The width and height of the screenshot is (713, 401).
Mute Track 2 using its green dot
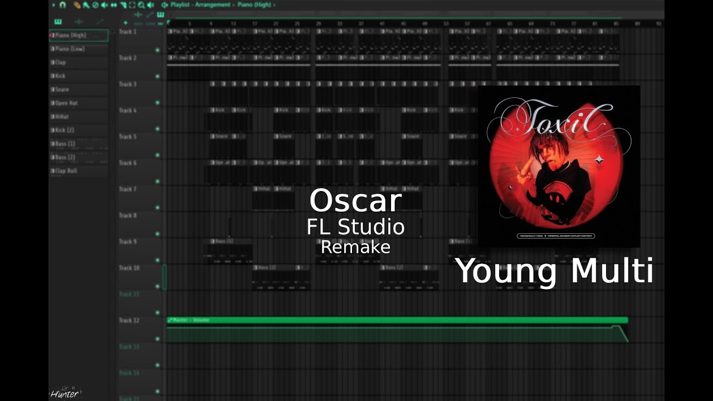158,76
